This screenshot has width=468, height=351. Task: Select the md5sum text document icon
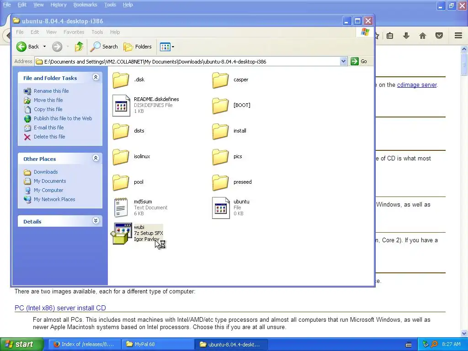[x=121, y=208]
